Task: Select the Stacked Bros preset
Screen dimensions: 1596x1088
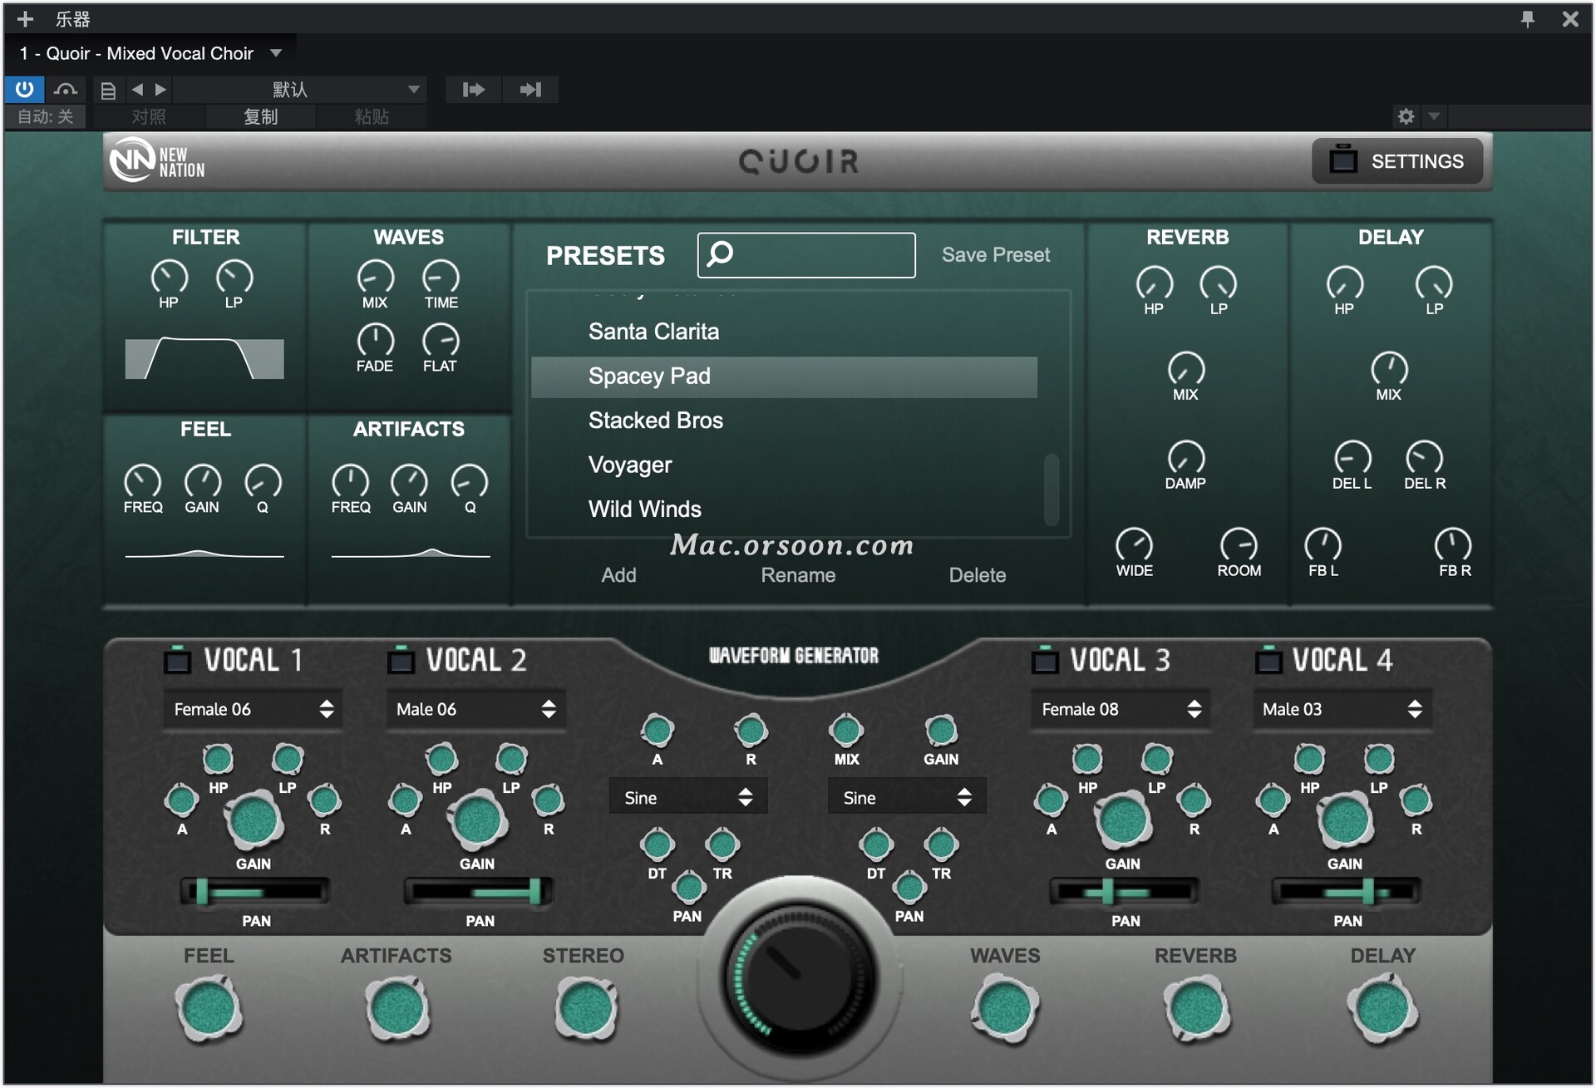Action: (655, 421)
